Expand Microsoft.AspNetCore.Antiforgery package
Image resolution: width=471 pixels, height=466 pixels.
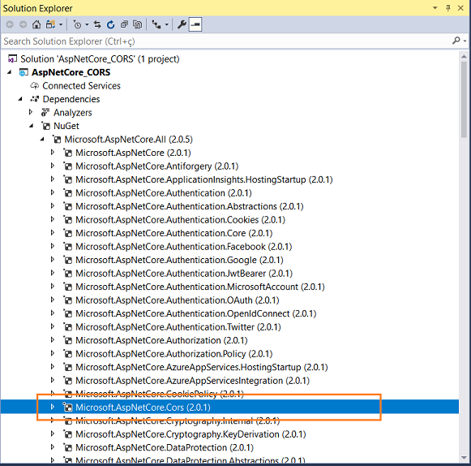coord(53,166)
